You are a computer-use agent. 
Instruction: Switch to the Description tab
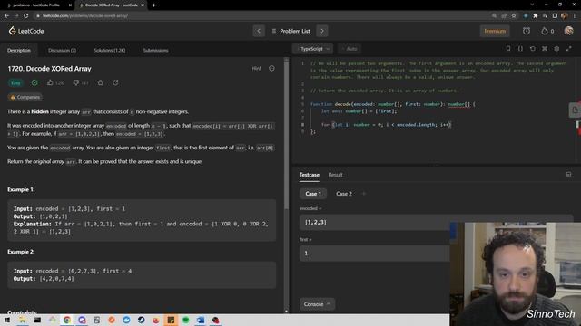coord(19,51)
